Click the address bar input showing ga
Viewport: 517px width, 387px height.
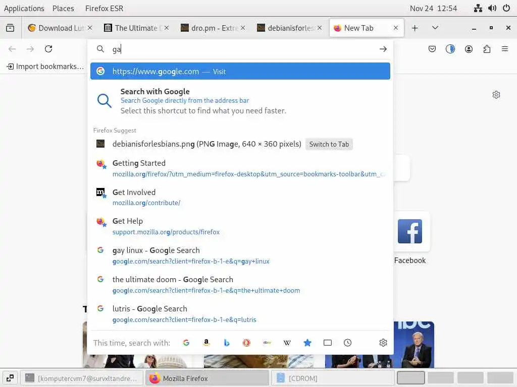tap(243, 49)
